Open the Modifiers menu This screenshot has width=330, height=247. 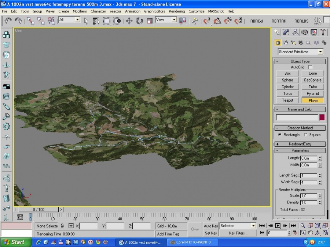(x=80, y=11)
